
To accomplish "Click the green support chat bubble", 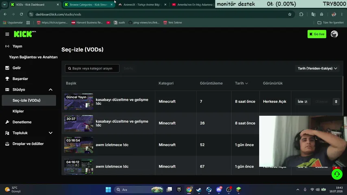I will 337,174.
